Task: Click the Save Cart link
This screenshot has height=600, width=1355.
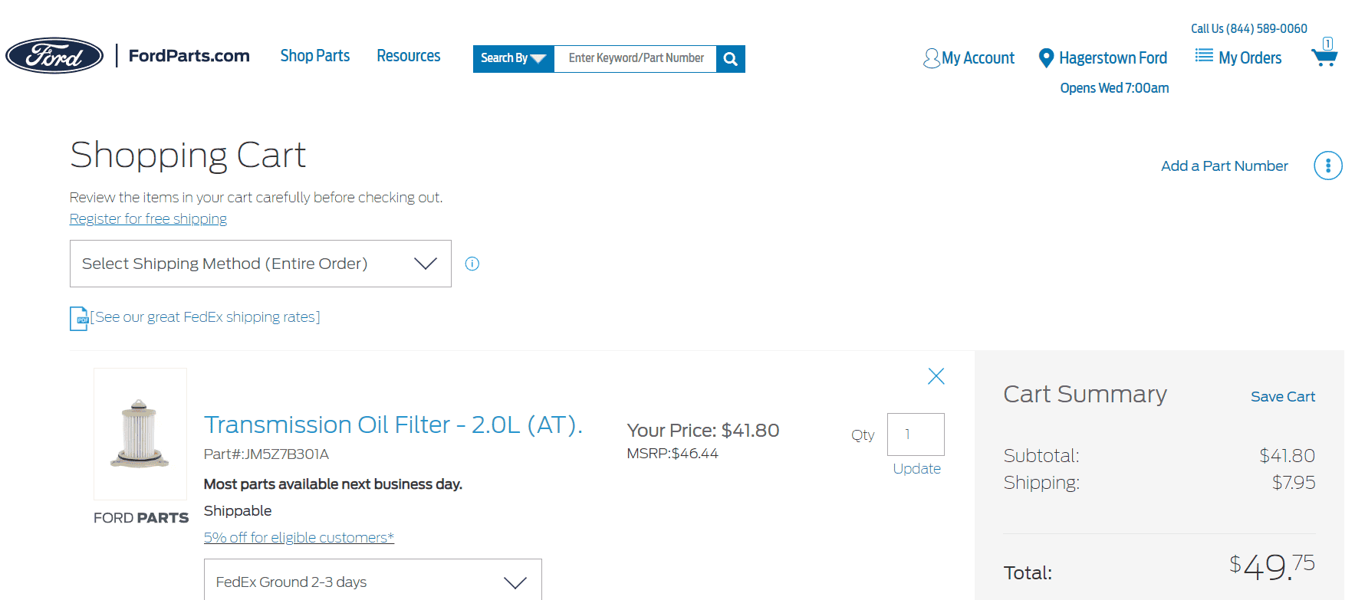Action: (1282, 397)
